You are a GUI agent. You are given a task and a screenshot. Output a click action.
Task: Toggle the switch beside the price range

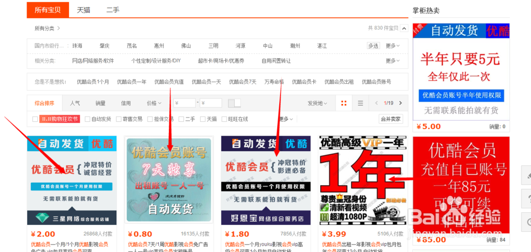pyautogui.click(x=234, y=103)
